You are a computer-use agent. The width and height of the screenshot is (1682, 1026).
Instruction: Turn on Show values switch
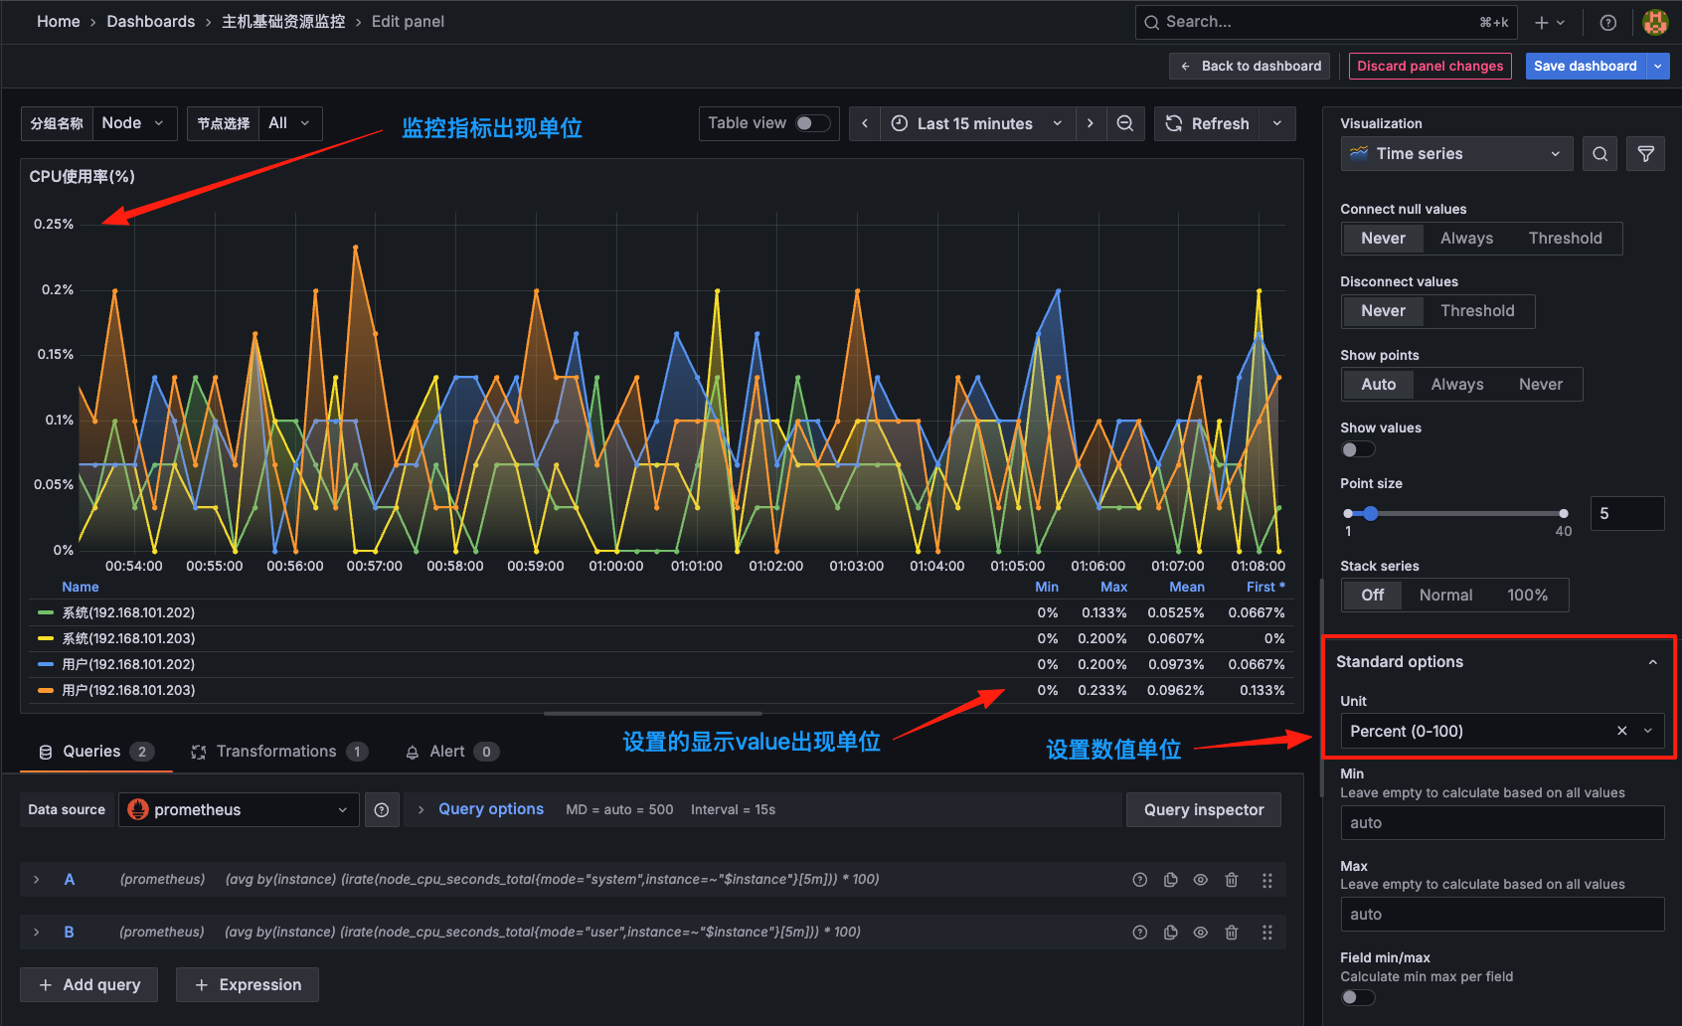1357,448
